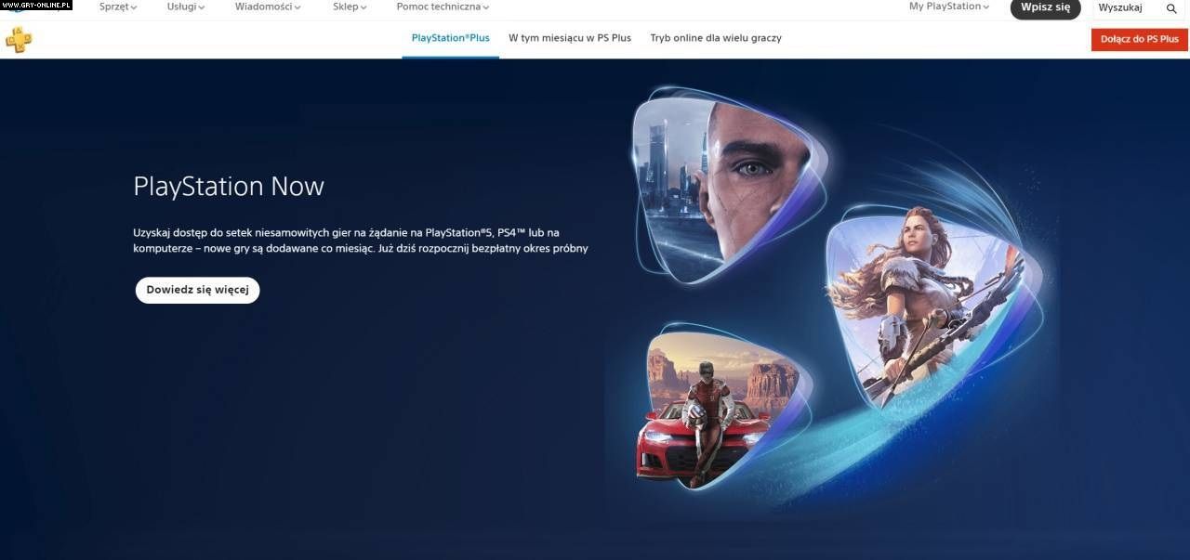Click the GRY-ONLINE.PL watermark

(36, 6)
